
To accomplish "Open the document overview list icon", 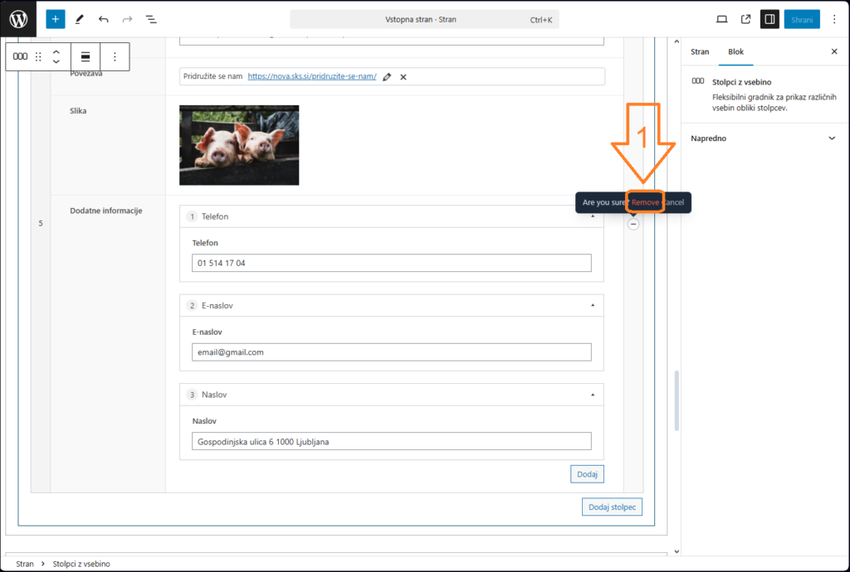I will (151, 19).
